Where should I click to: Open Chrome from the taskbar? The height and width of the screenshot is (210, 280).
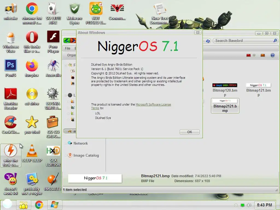pyautogui.click(x=39, y=205)
